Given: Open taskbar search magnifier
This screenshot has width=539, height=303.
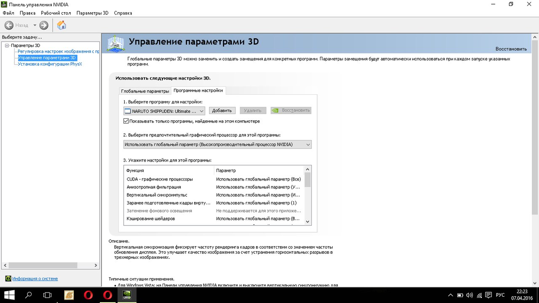Looking at the screenshot, I should pos(29,295).
